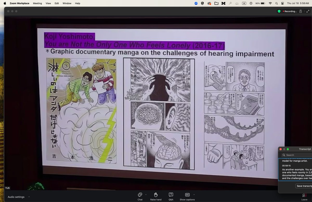Expand the Audio settings caret
This screenshot has height=202, width=312.
coord(29,197)
